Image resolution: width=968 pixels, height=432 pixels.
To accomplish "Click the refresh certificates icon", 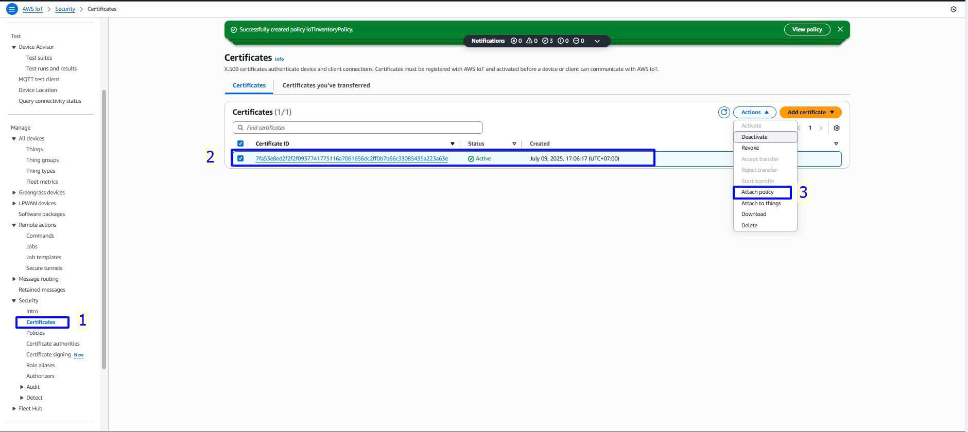I will [724, 112].
